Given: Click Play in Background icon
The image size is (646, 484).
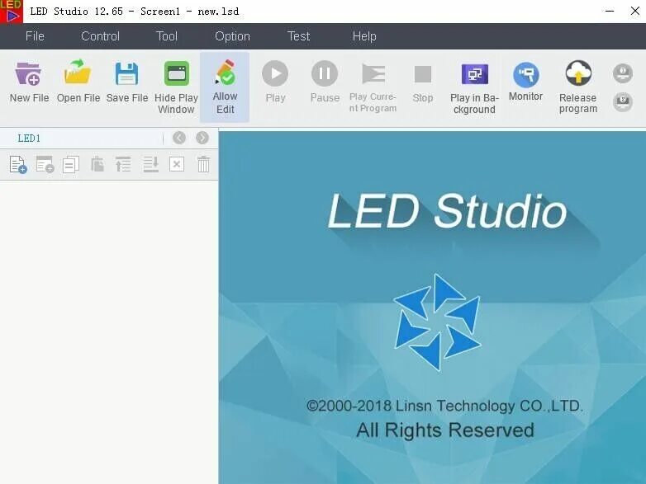Looking at the screenshot, I should point(475,74).
